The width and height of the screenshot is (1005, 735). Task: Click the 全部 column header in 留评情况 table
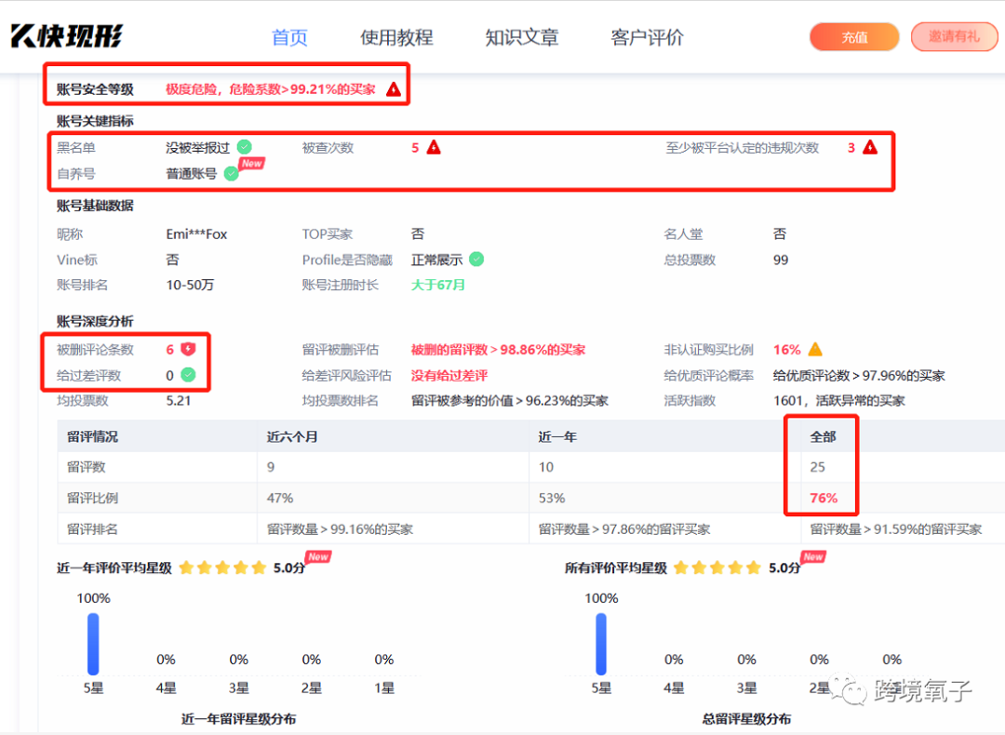click(822, 435)
